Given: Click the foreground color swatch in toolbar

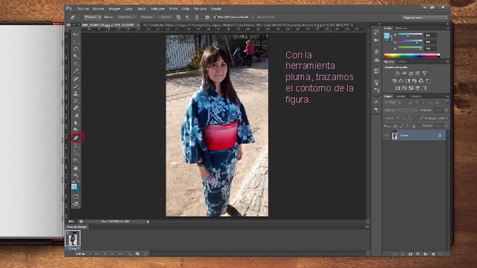Looking at the screenshot, I should point(74,187).
